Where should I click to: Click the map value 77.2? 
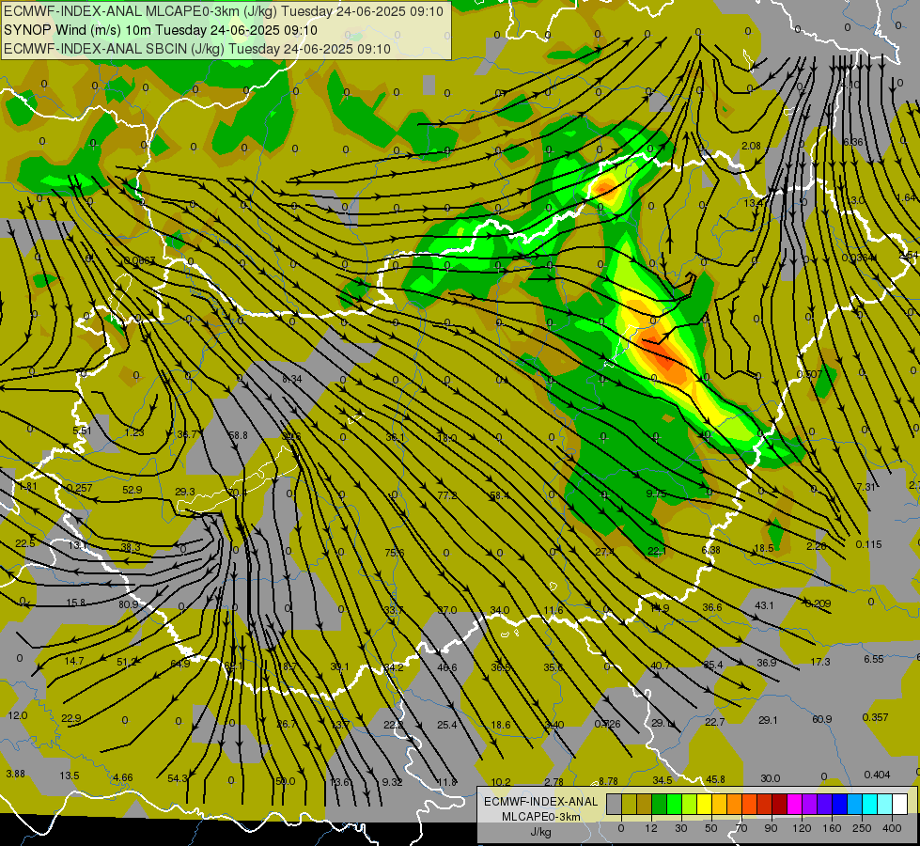pyautogui.click(x=447, y=495)
